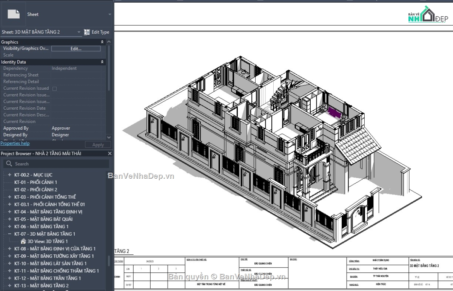453x291 pixels.
Task: Click the Visibility/Graphics Edit... button
Action: pos(76,49)
